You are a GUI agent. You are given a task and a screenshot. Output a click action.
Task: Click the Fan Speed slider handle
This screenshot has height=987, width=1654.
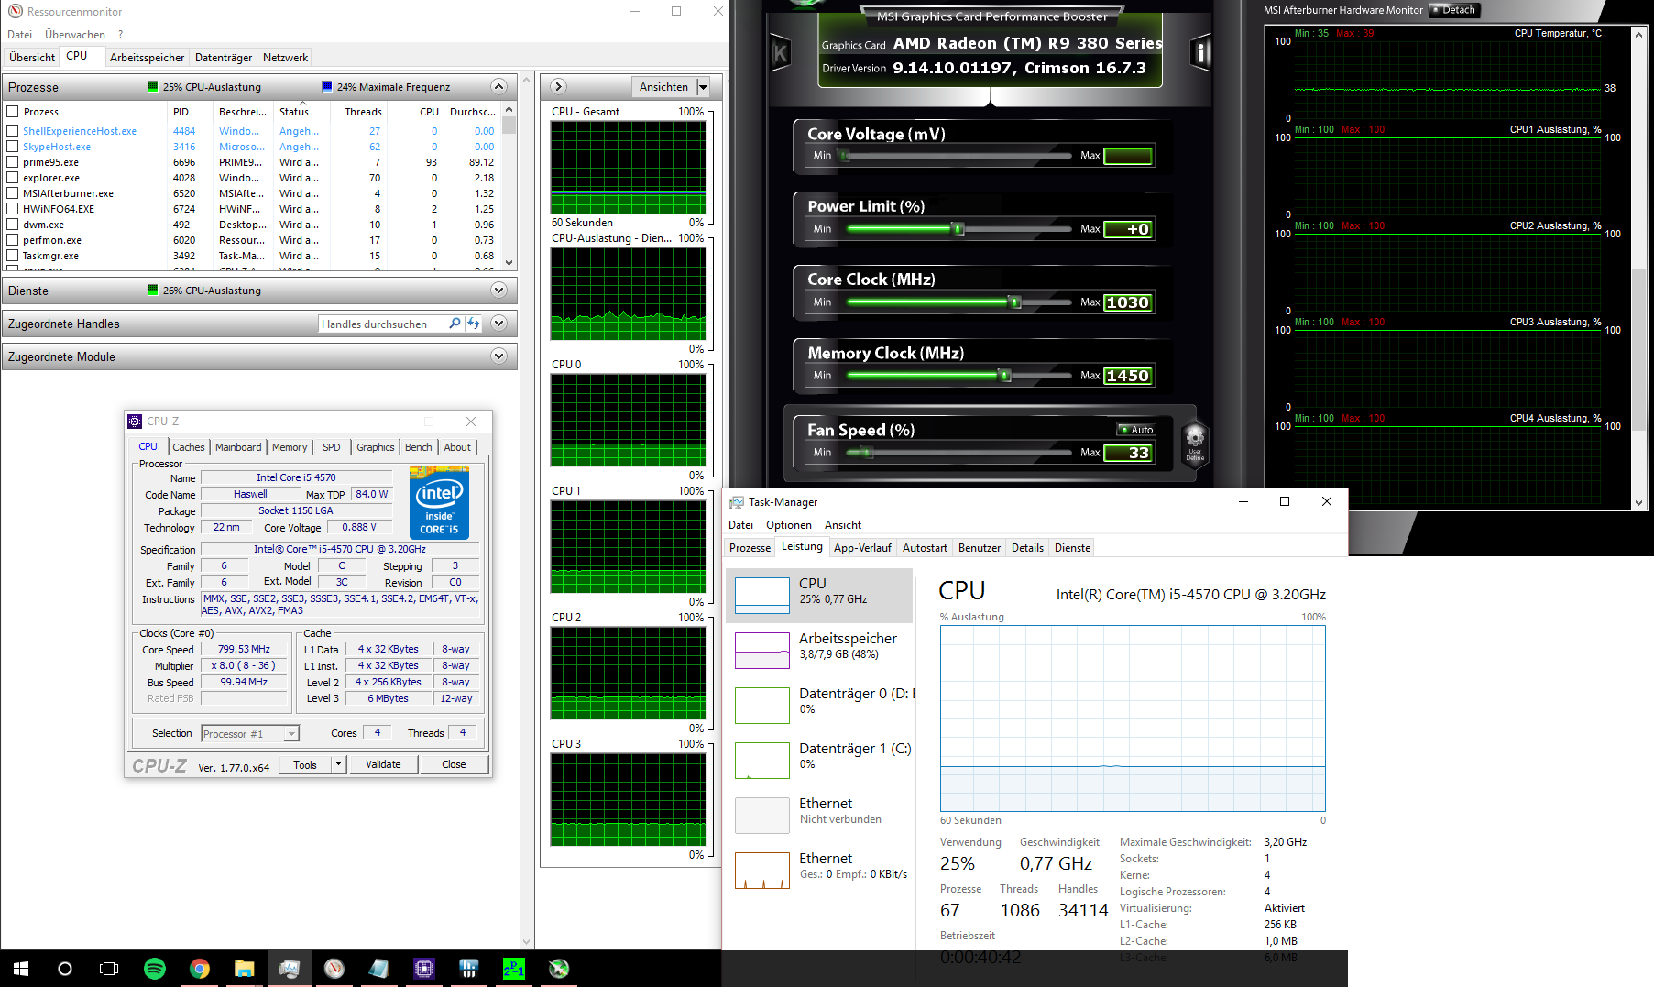[866, 452]
